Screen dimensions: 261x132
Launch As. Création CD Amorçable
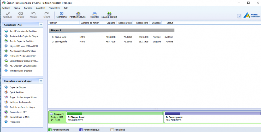(x=23, y=66)
